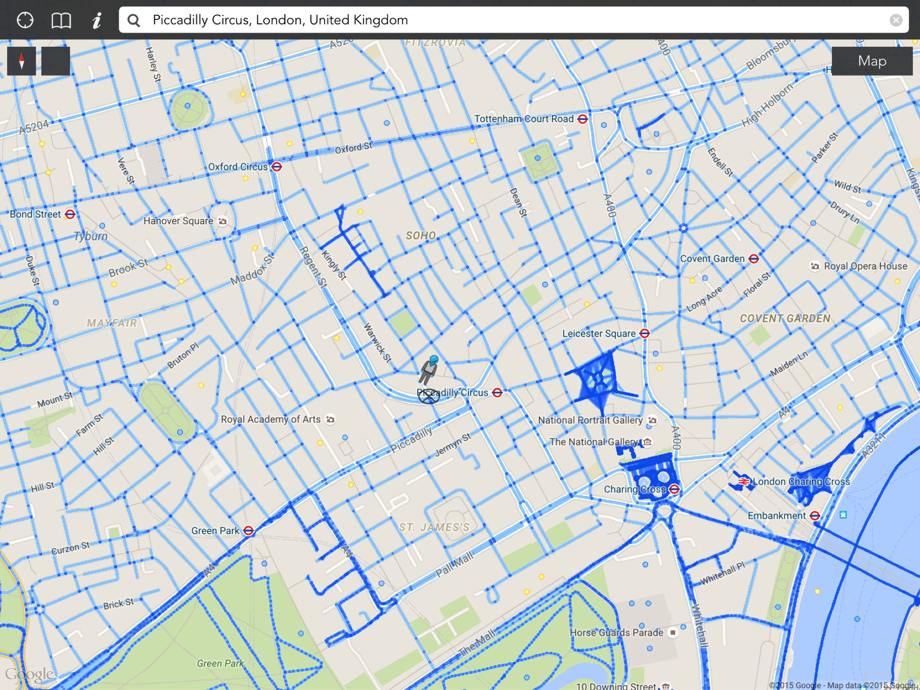
Task: Tap Bond Street station roundel
Action: (x=70, y=214)
